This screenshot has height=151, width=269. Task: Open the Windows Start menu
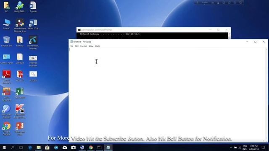[4, 147]
